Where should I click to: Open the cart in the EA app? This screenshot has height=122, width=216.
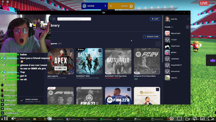(x=155, y=19)
